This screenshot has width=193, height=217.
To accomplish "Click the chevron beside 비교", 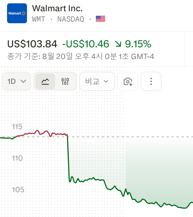I will tap(106, 81).
